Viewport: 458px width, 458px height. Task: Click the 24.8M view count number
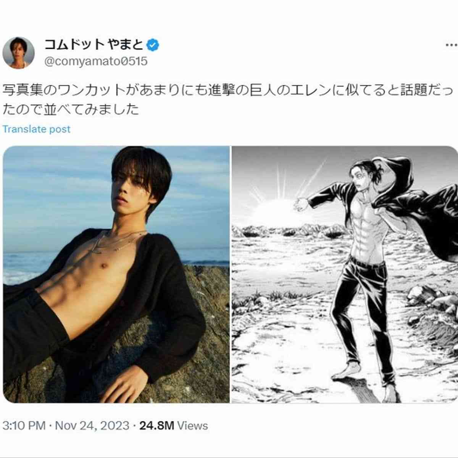tap(156, 426)
